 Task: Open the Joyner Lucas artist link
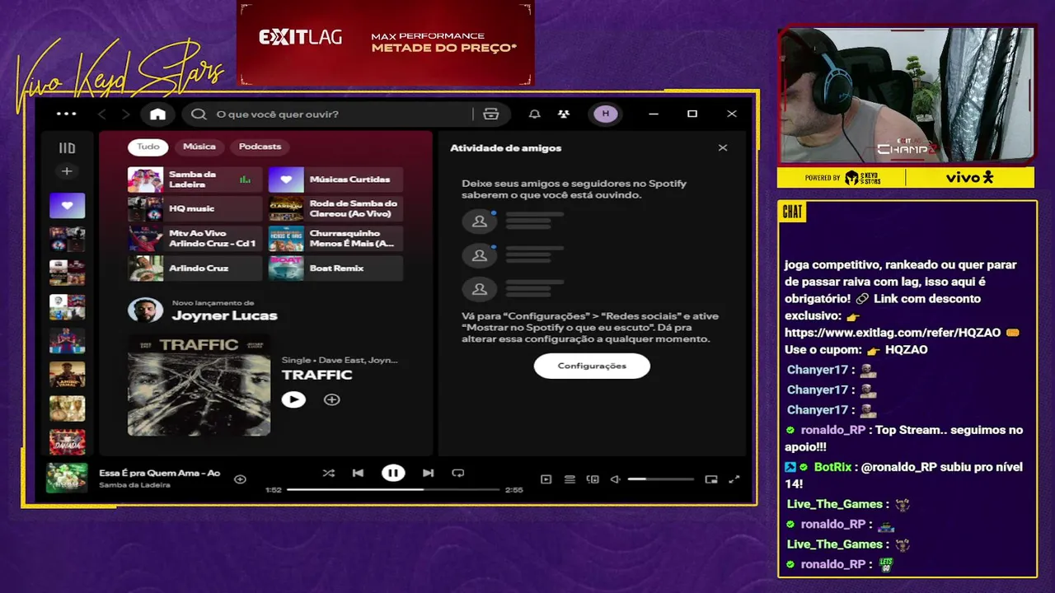point(224,315)
